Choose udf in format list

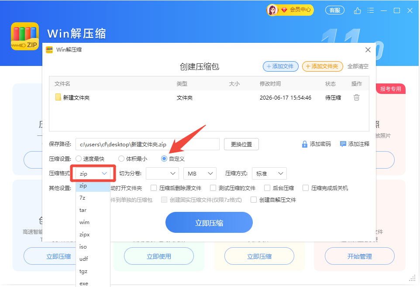(93, 259)
